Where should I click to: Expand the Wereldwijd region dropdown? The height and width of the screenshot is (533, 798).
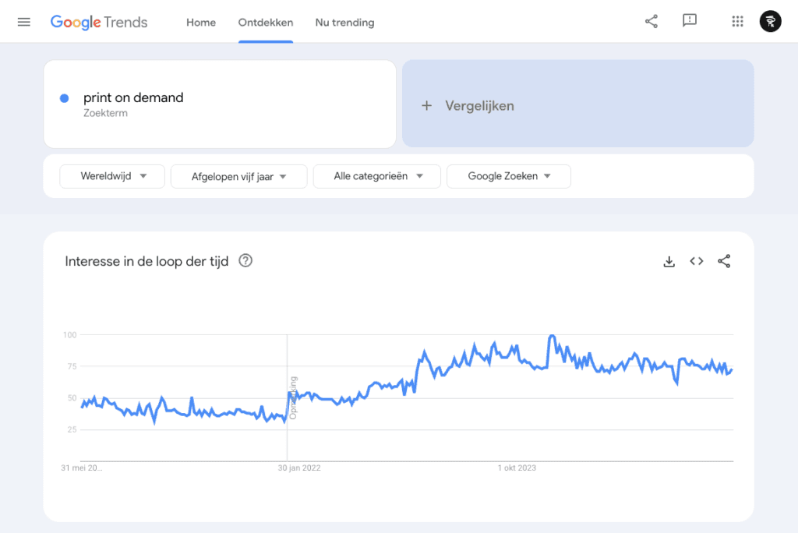pos(113,176)
